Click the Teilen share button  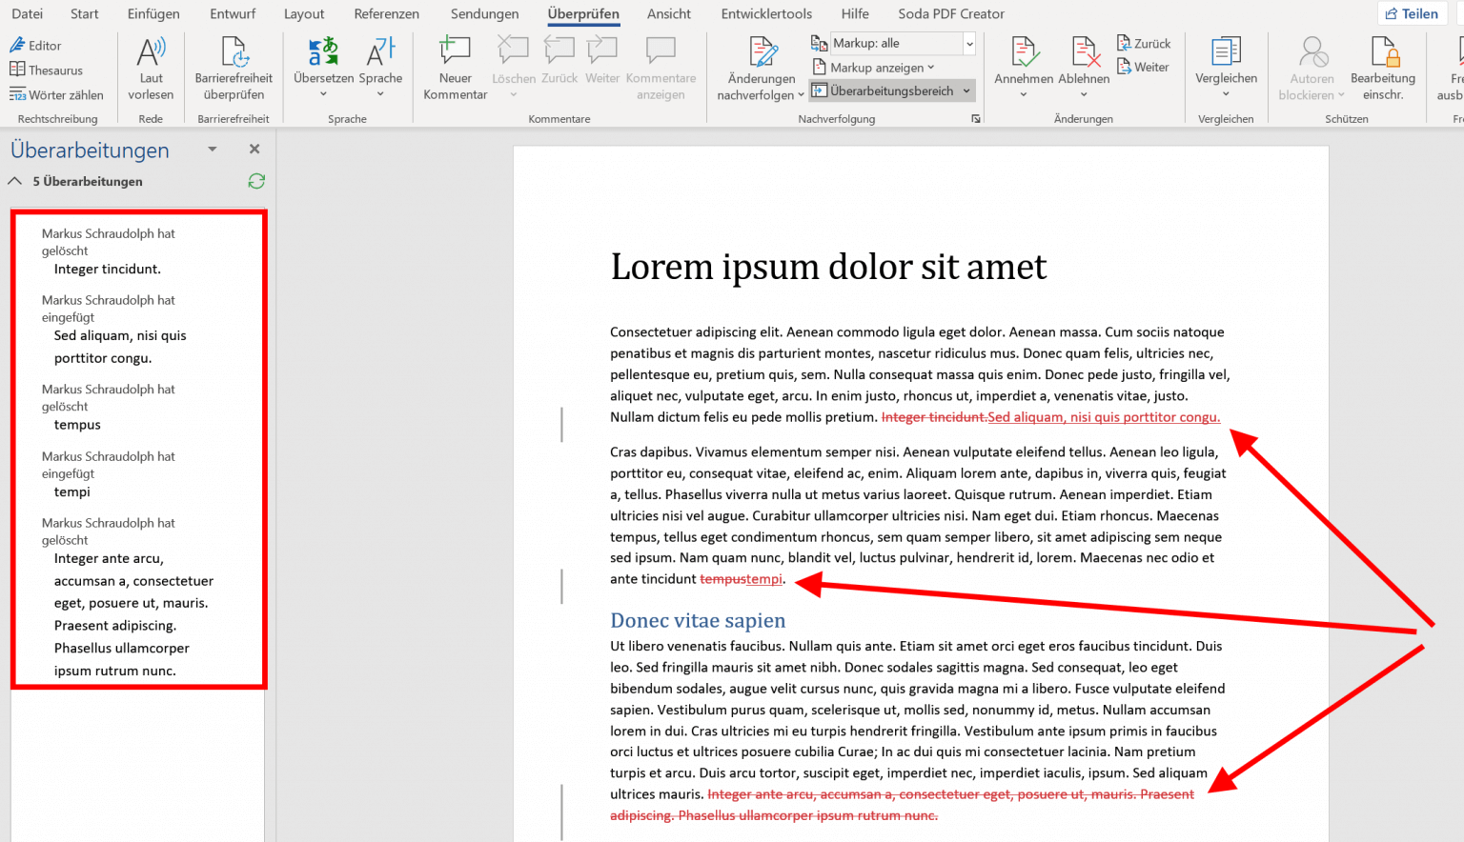point(1411,13)
